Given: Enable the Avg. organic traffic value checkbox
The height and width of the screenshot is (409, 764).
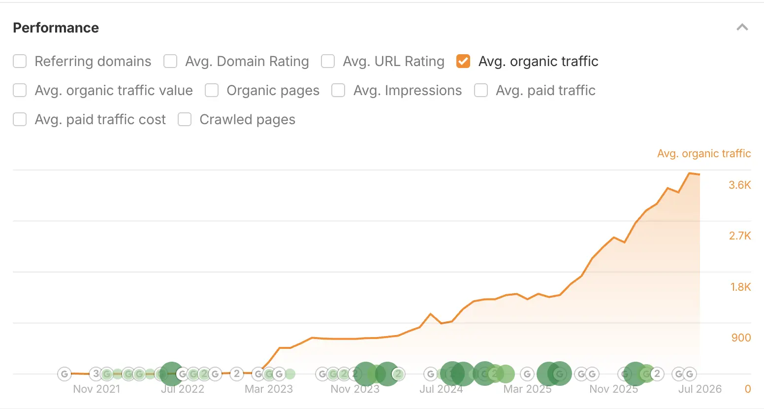Looking at the screenshot, I should (x=20, y=90).
